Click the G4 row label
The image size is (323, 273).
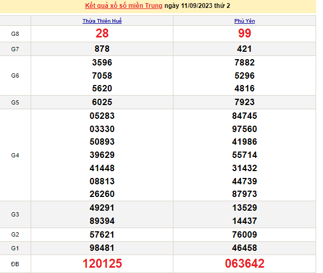click(x=15, y=155)
